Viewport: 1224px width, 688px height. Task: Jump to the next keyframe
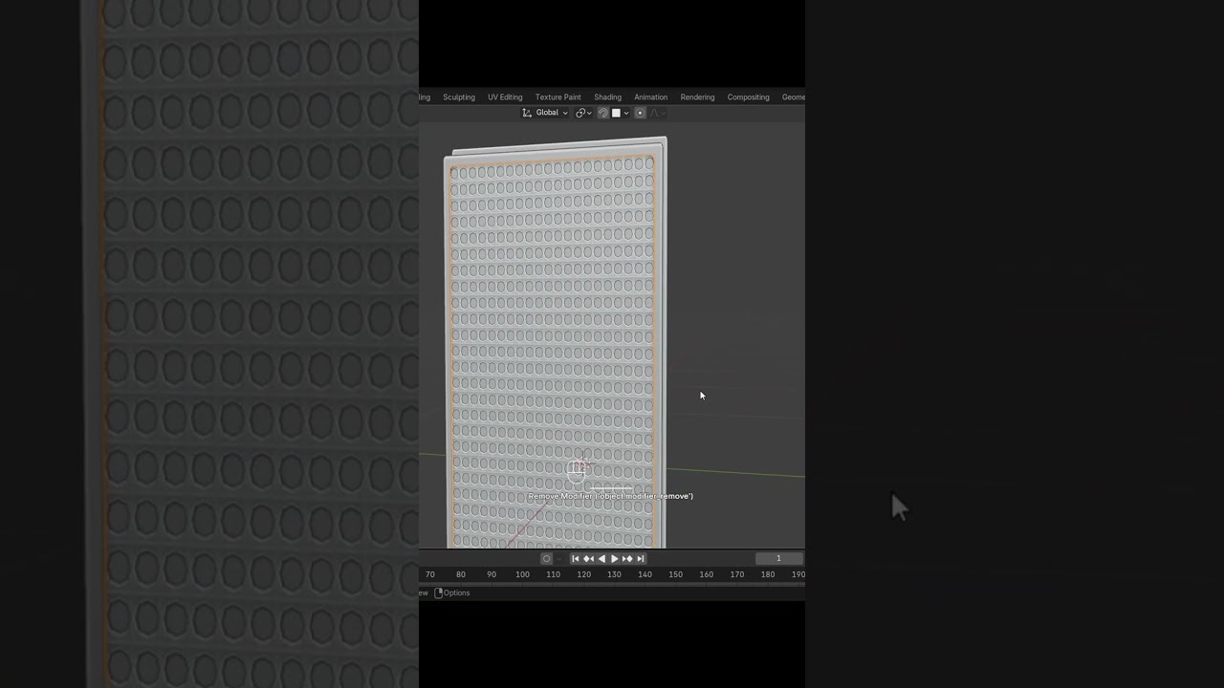point(627,559)
